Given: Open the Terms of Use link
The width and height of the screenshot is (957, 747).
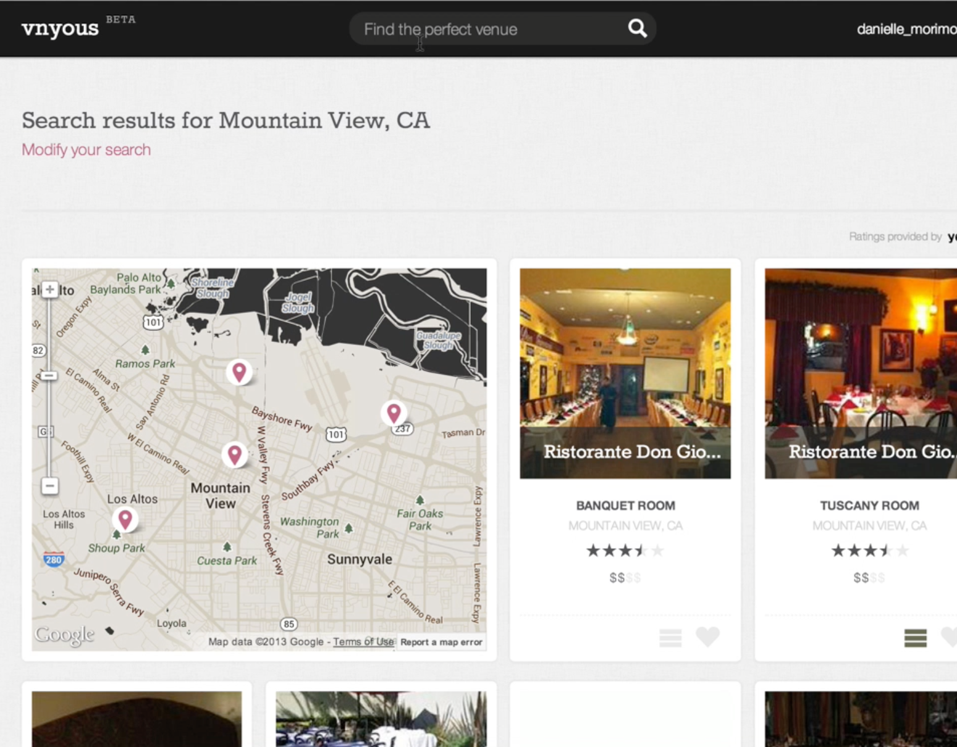Looking at the screenshot, I should point(363,642).
